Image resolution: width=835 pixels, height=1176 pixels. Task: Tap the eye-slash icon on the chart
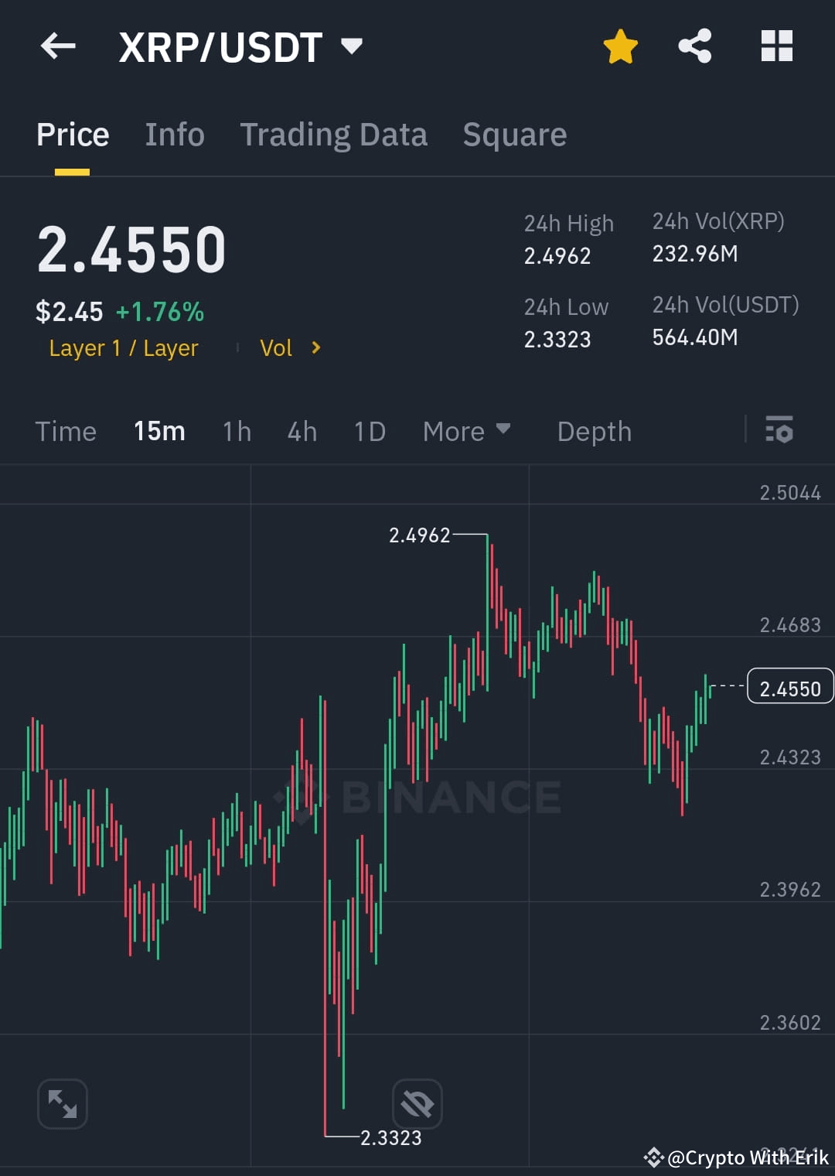[x=417, y=1104]
